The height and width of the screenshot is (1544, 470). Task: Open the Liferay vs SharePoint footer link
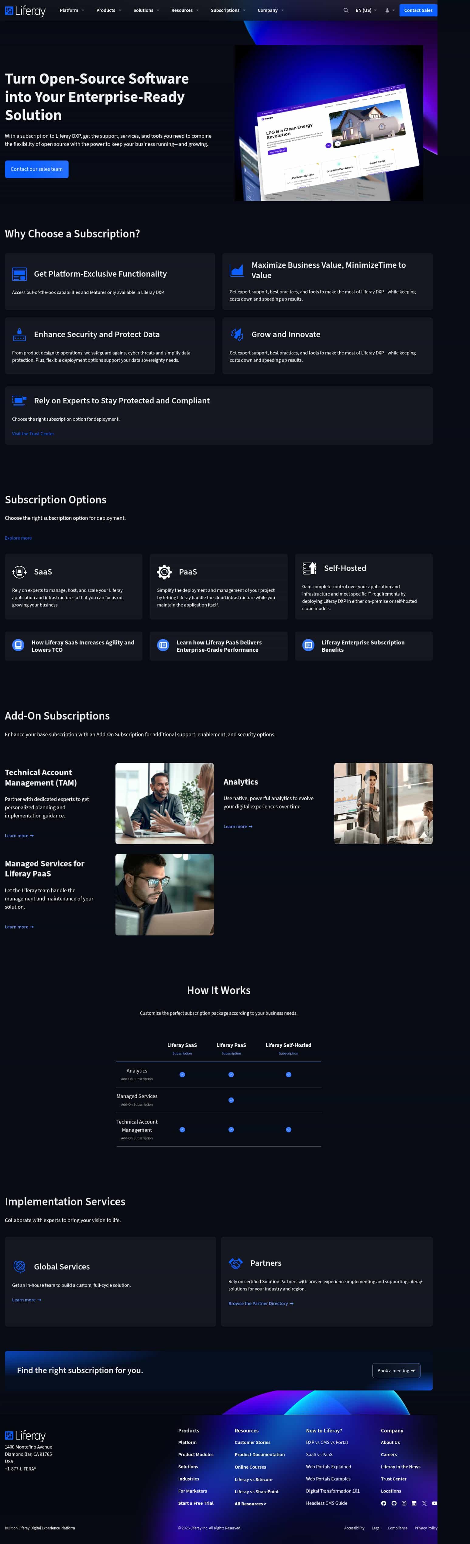pyautogui.click(x=257, y=1492)
